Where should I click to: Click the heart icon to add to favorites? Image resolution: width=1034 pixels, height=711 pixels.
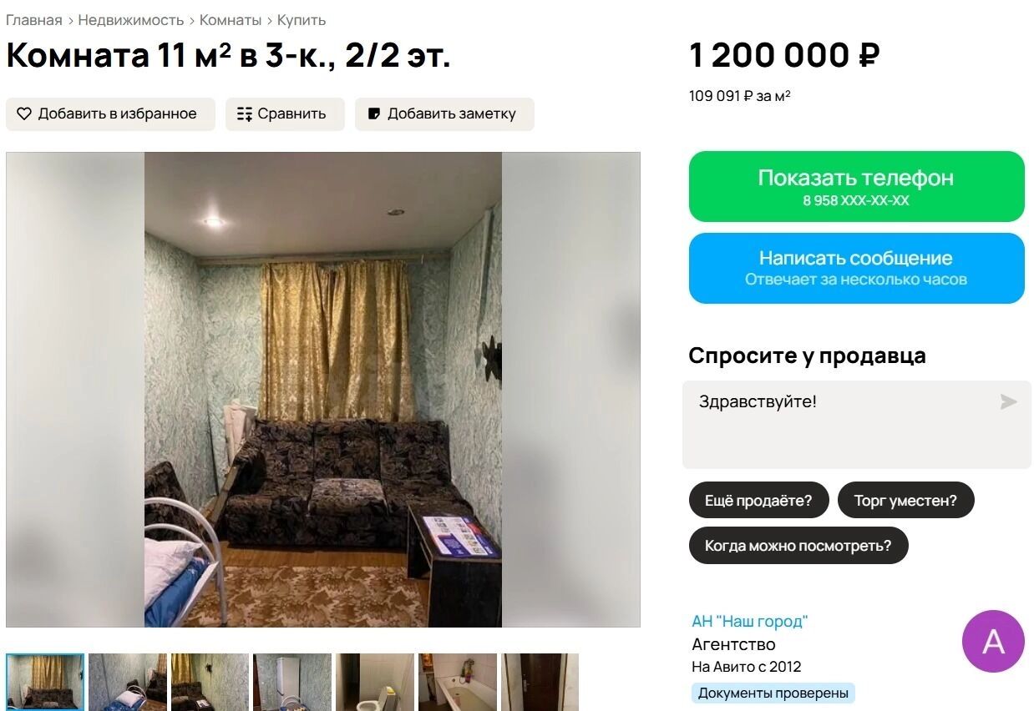point(24,114)
